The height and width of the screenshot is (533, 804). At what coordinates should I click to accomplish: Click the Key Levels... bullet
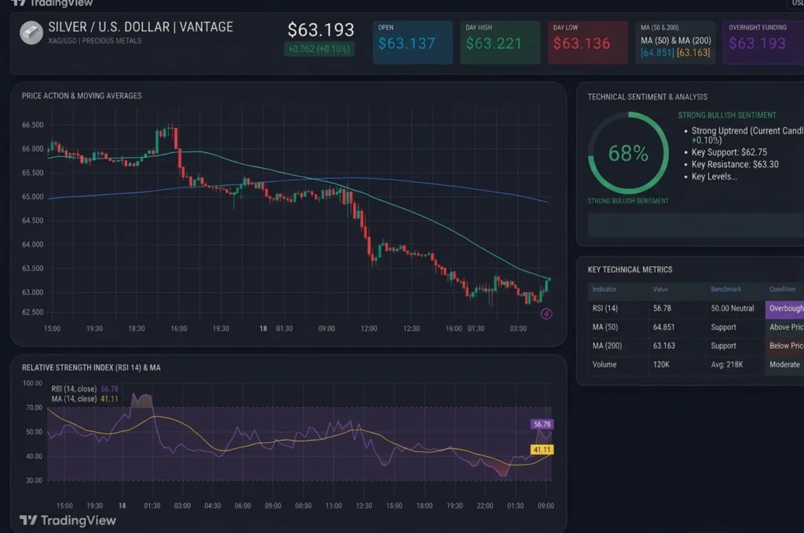[x=714, y=177]
